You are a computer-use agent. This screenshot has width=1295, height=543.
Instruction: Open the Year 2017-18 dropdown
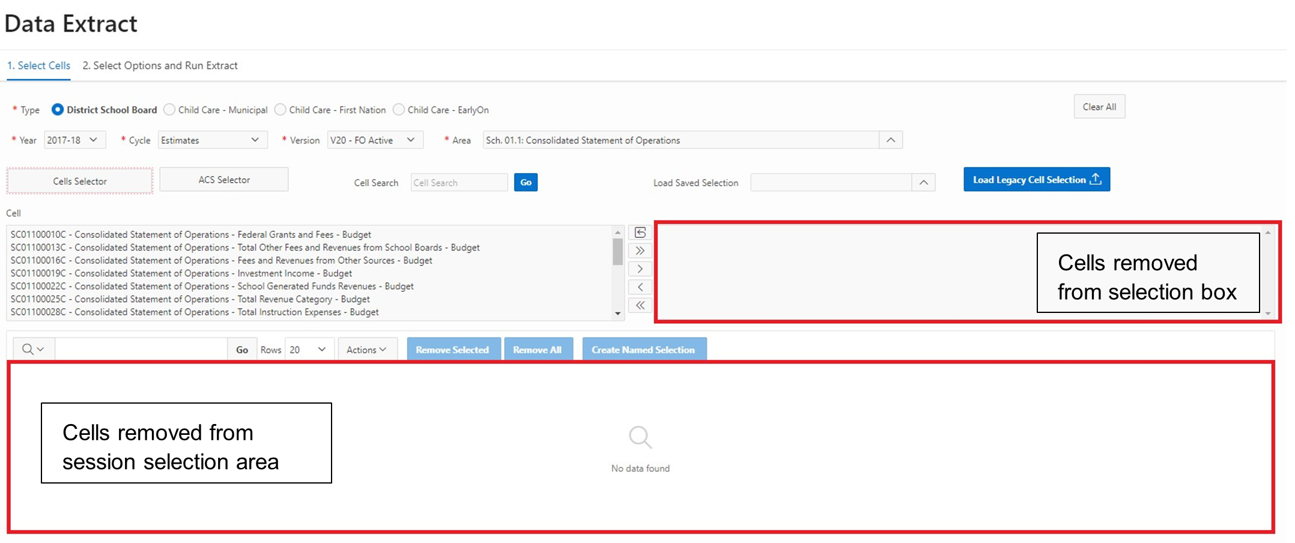74,141
